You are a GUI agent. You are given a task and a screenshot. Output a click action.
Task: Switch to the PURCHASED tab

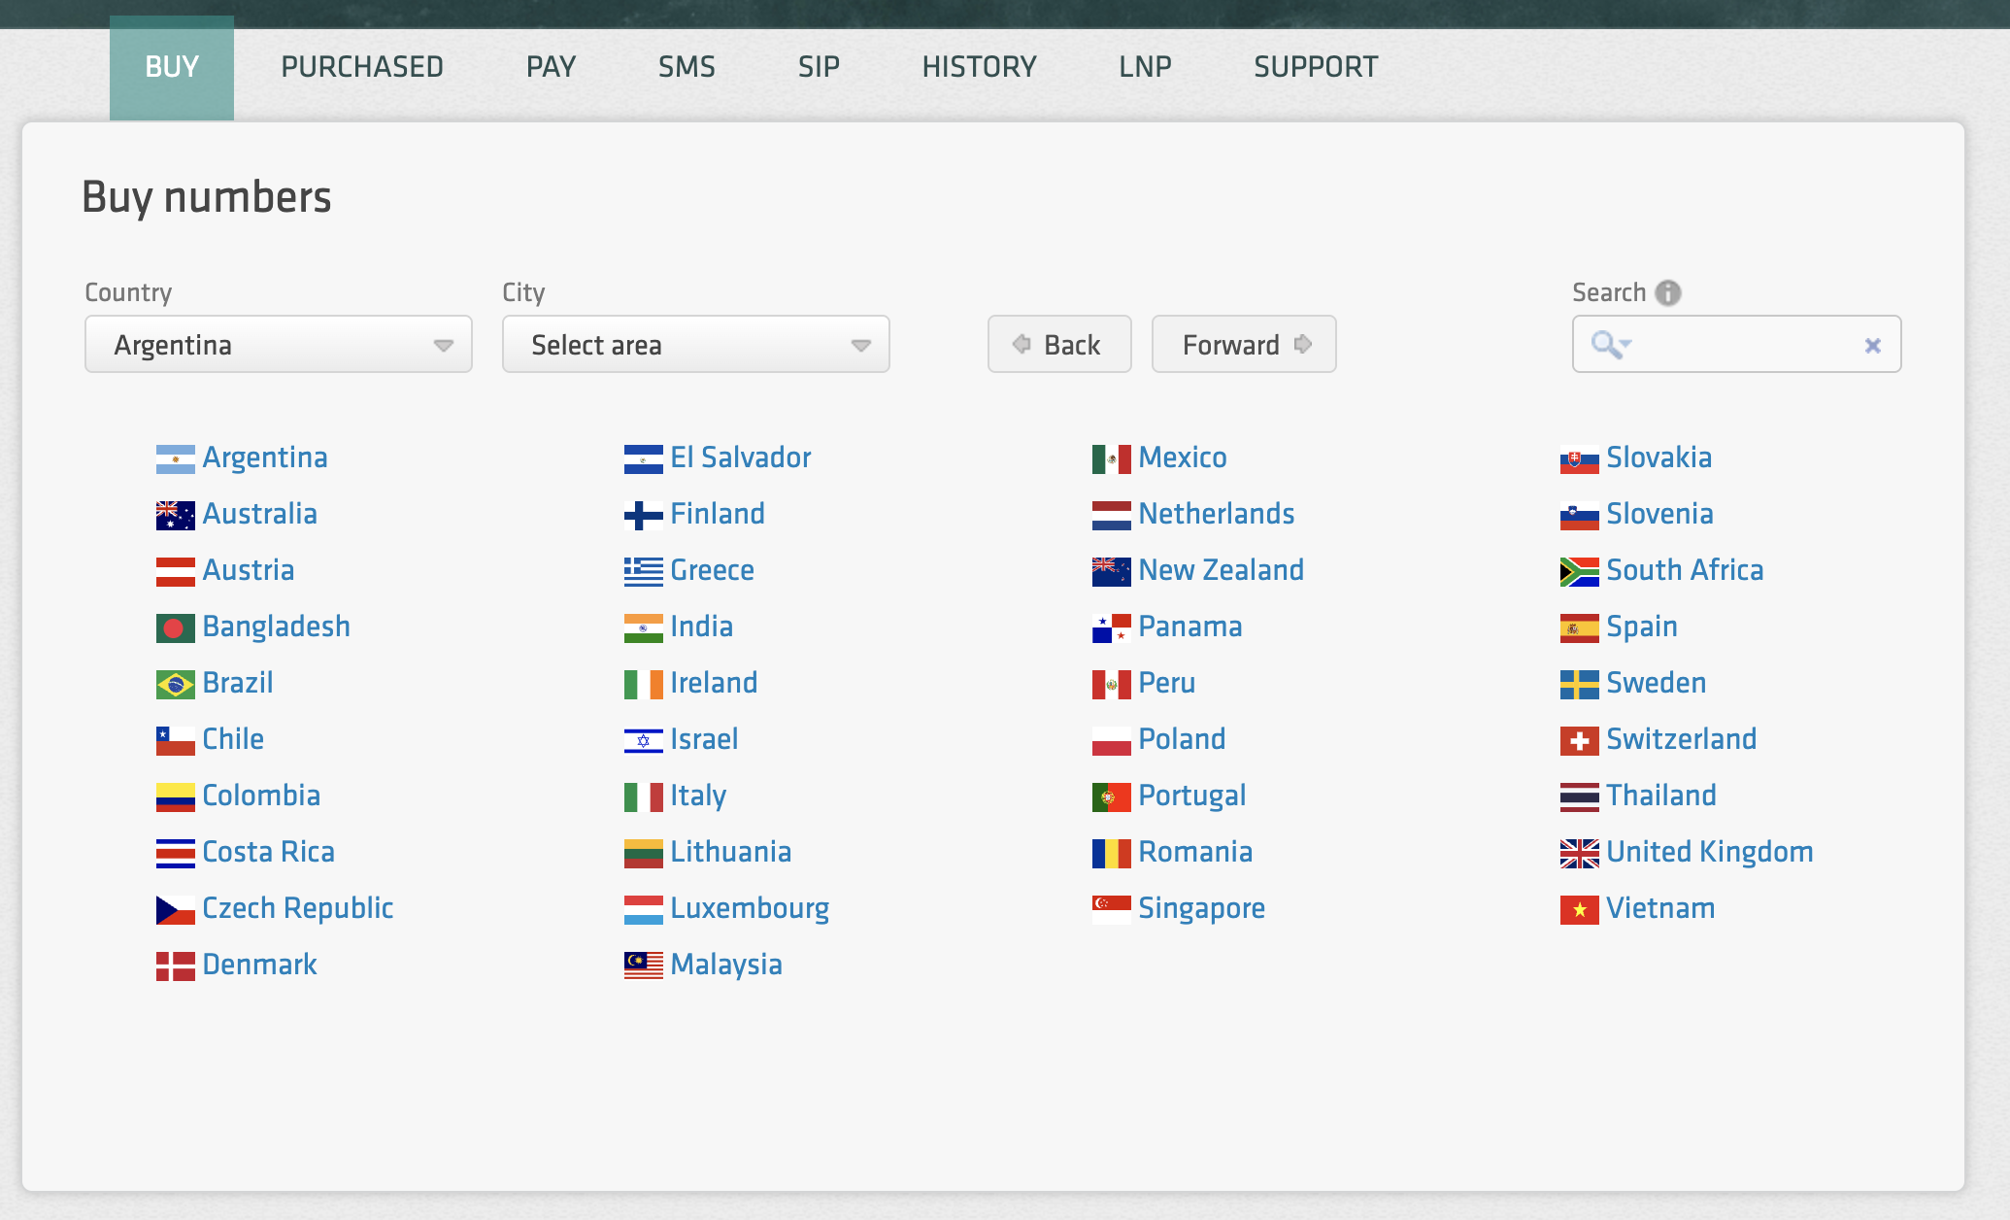362,67
